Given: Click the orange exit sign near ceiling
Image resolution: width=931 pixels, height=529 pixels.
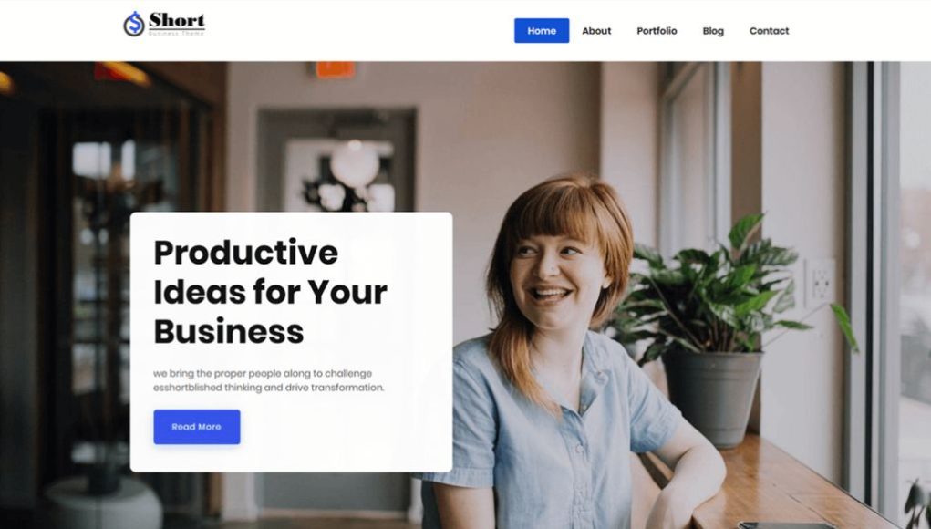Looking at the screenshot, I should 336,69.
